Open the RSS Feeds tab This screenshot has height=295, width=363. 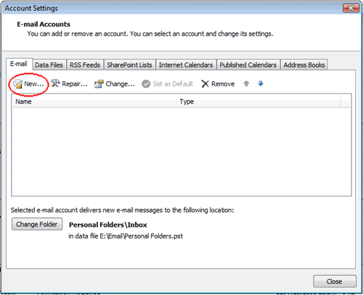(x=85, y=65)
